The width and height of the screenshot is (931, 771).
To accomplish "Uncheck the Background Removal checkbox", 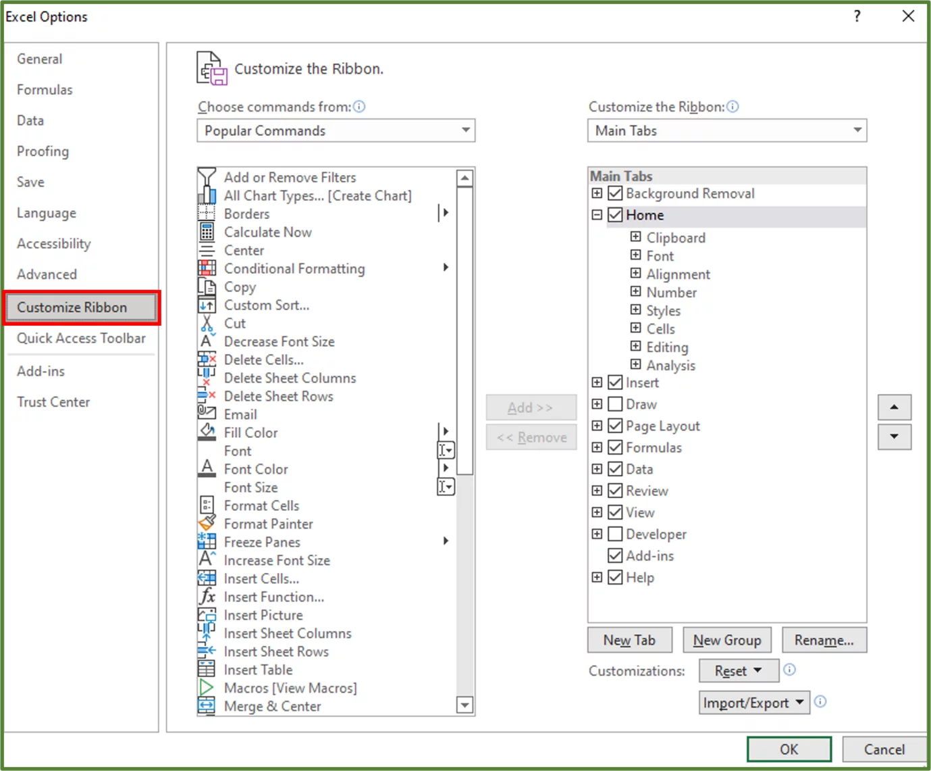I will coord(614,193).
